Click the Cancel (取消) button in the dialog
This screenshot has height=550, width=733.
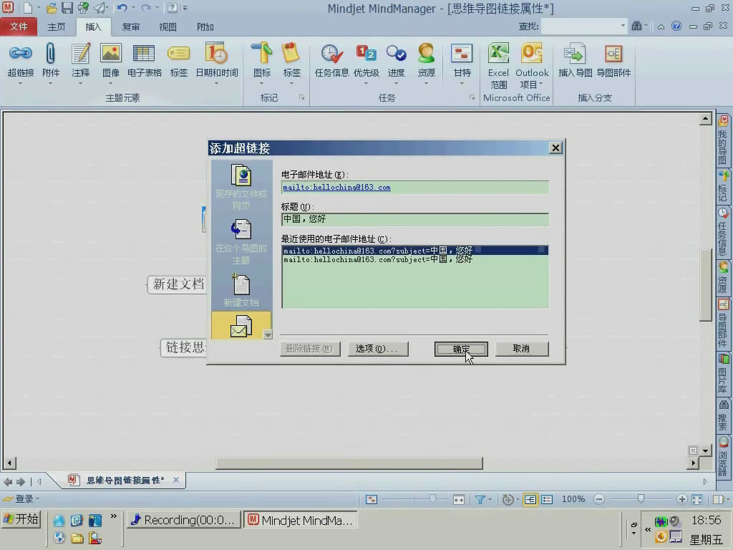pos(522,349)
